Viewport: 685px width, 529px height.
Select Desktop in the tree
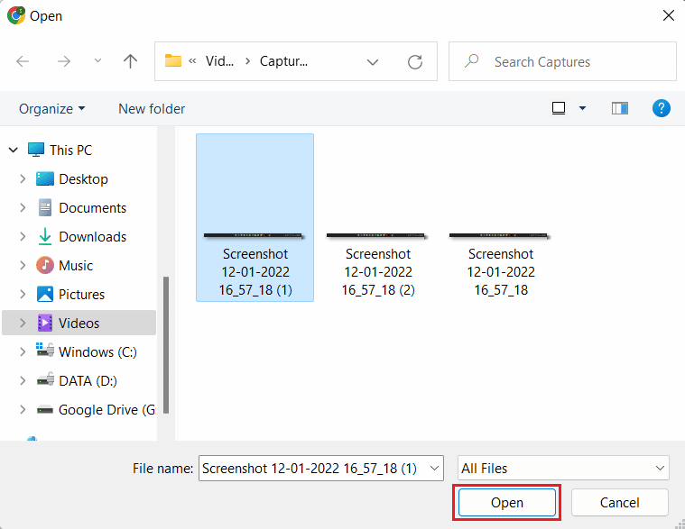pyautogui.click(x=83, y=178)
